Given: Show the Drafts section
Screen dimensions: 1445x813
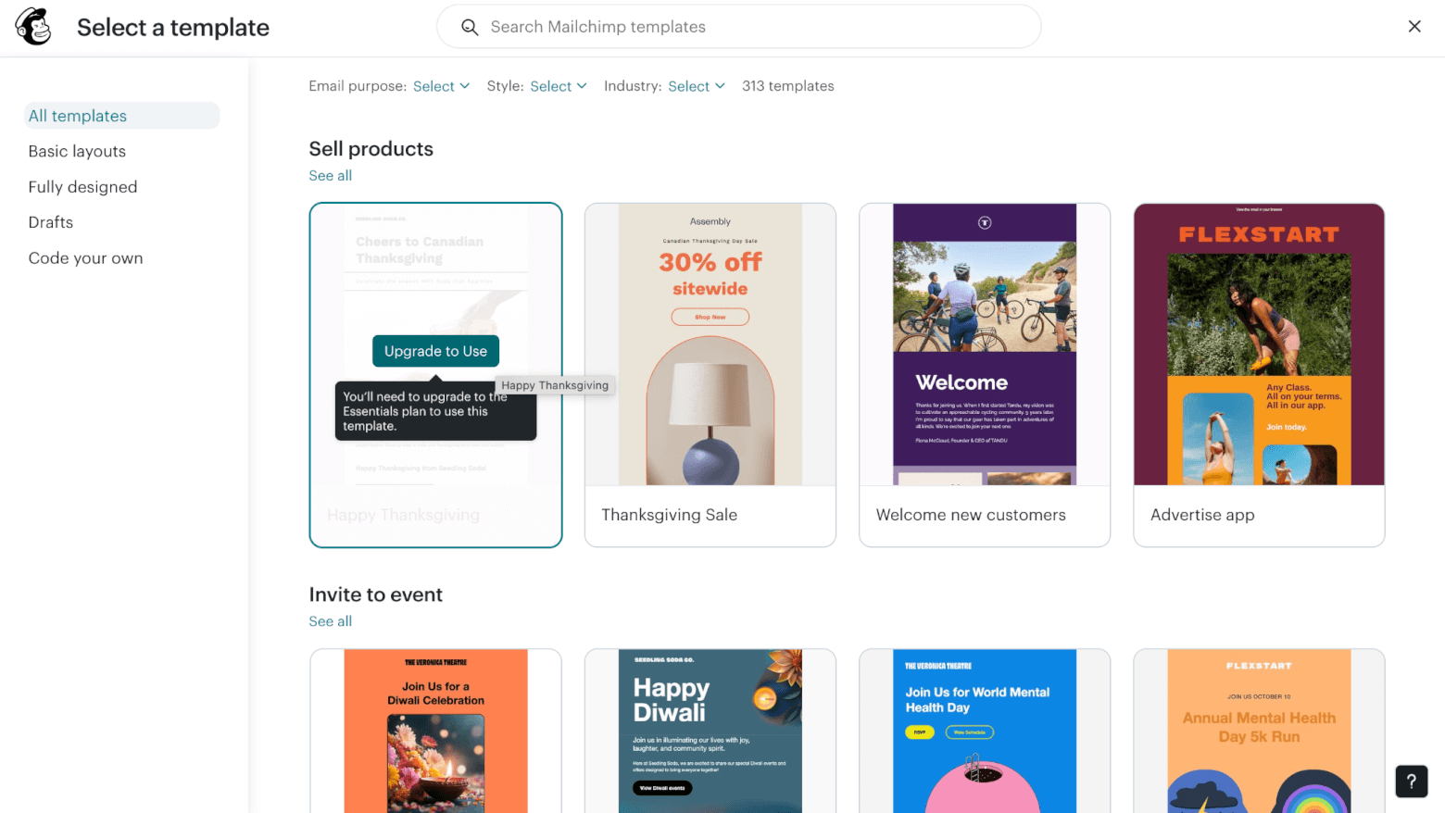Looking at the screenshot, I should (51, 222).
